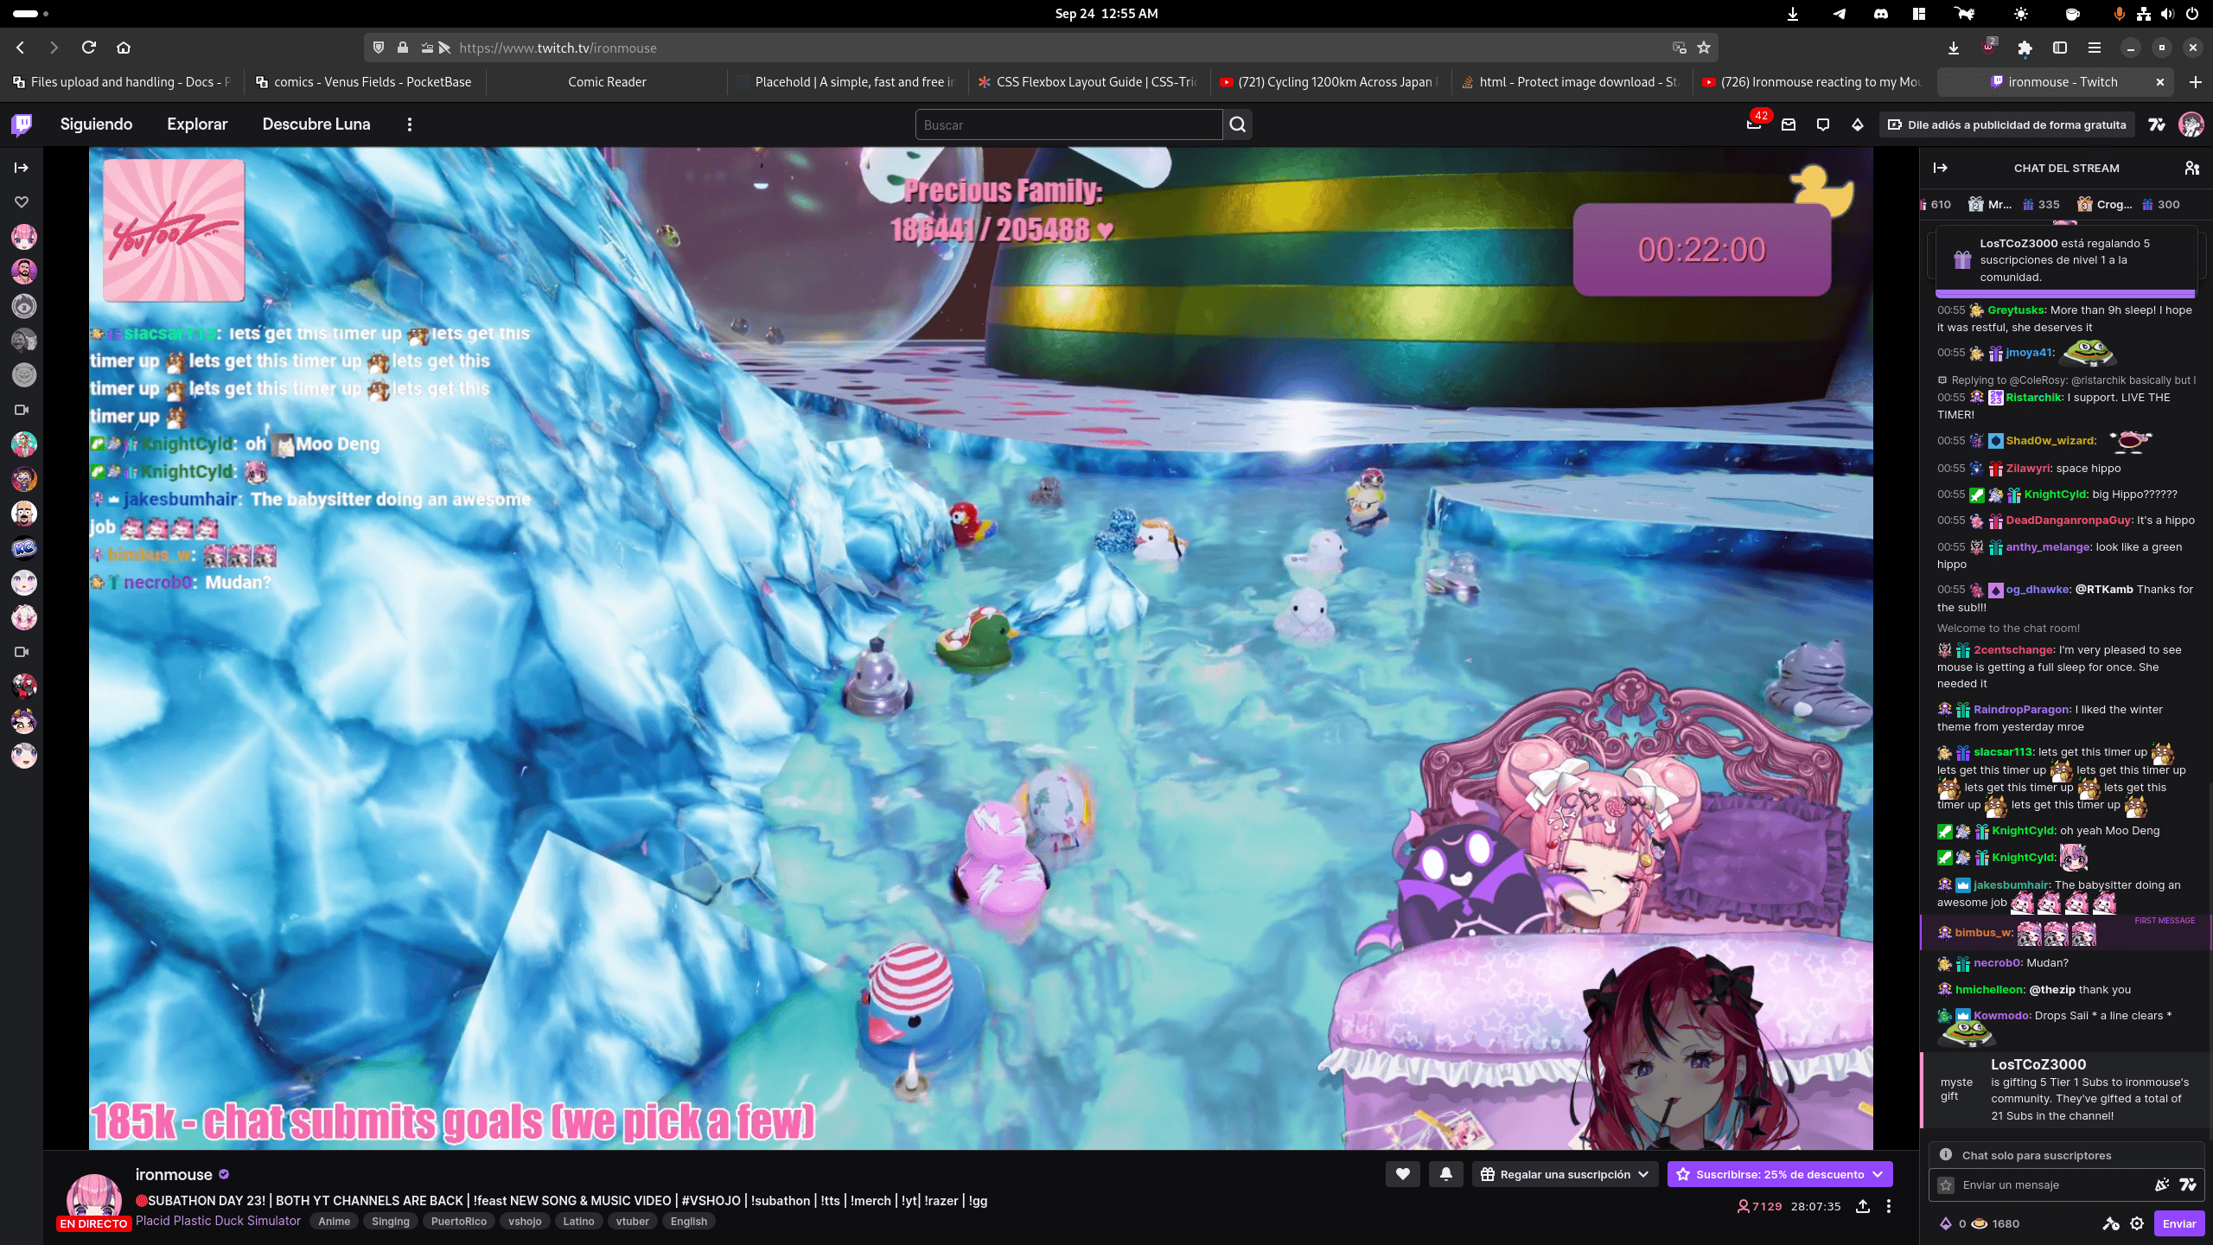Open the Placid Plastic Duck Simulator category link
Screen dimensions: 2213x1245
point(218,1221)
